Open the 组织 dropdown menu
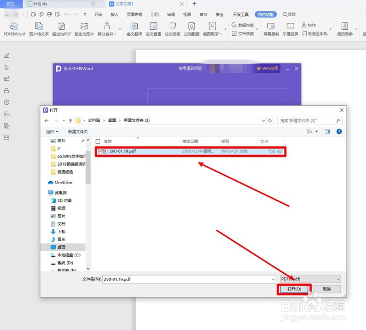 pyautogui.click(x=52, y=131)
